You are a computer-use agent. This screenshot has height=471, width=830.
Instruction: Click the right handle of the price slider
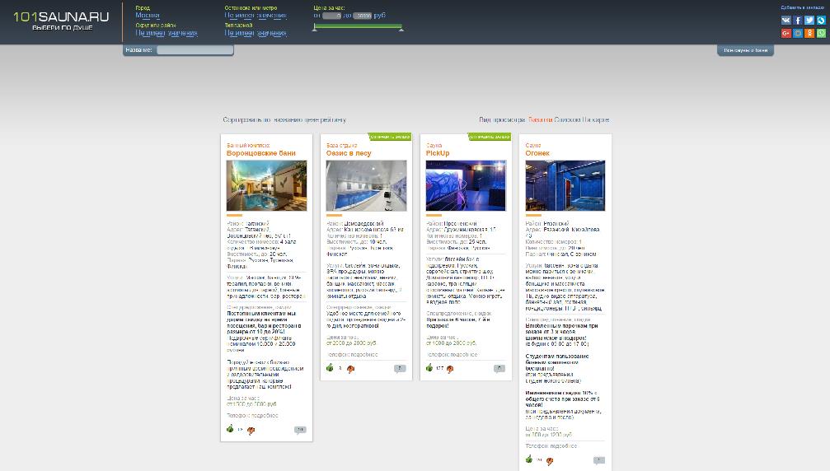click(x=401, y=29)
